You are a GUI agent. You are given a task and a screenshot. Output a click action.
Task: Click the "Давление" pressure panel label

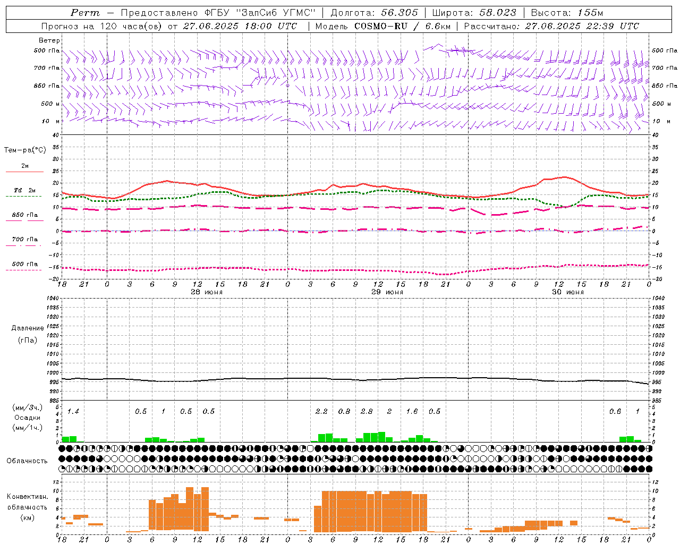click(28, 328)
